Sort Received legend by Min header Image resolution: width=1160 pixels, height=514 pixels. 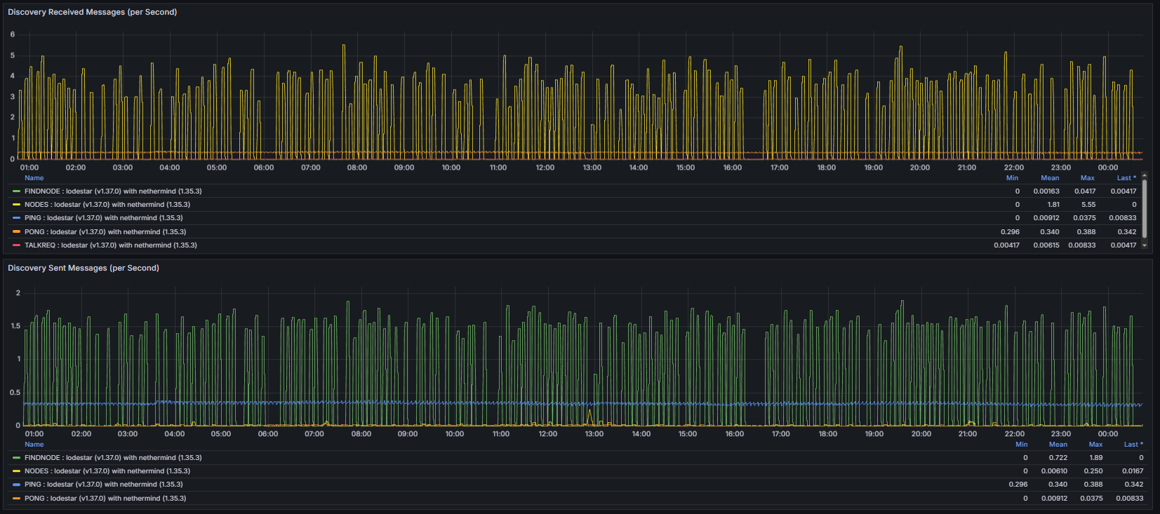[1012, 178]
